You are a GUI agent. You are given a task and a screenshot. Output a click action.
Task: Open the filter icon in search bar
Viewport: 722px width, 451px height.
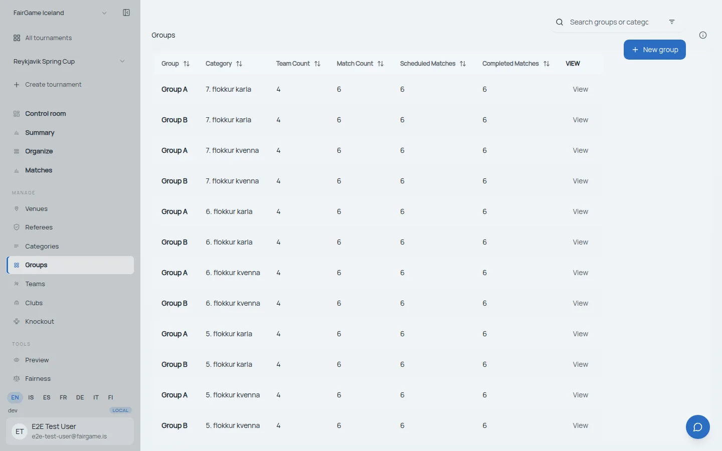point(672,22)
